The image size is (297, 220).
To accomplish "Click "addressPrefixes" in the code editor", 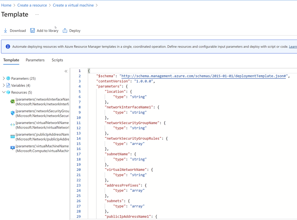I will (x=122, y=185).
